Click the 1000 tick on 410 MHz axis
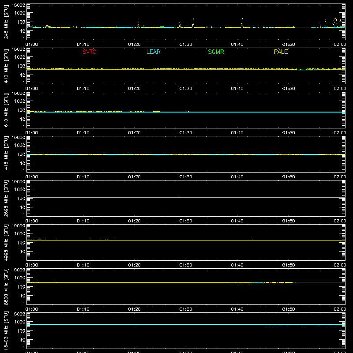The width and height of the screenshot is (353, 353). coord(20,57)
